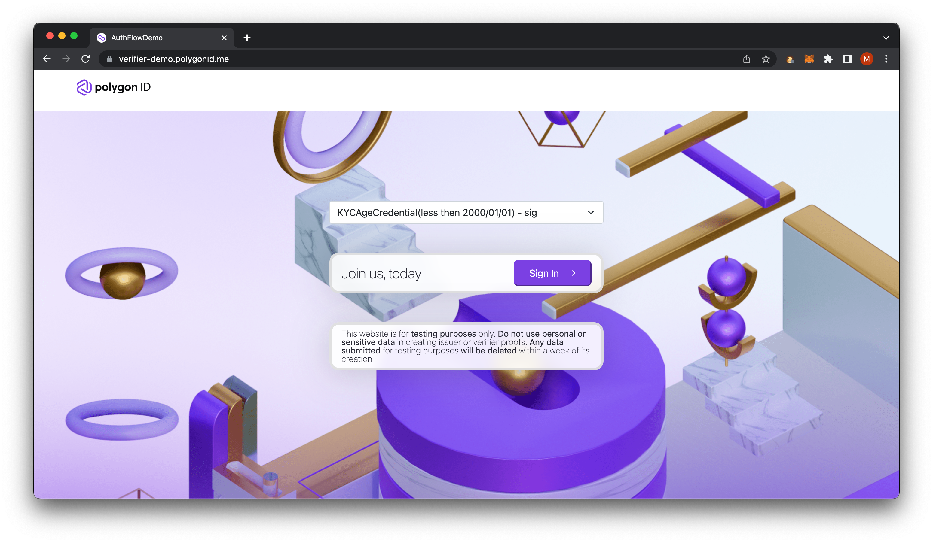Viewport: 933px width, 543px height.
Task: Open a new tab with plus
Action: pos(247,38)
